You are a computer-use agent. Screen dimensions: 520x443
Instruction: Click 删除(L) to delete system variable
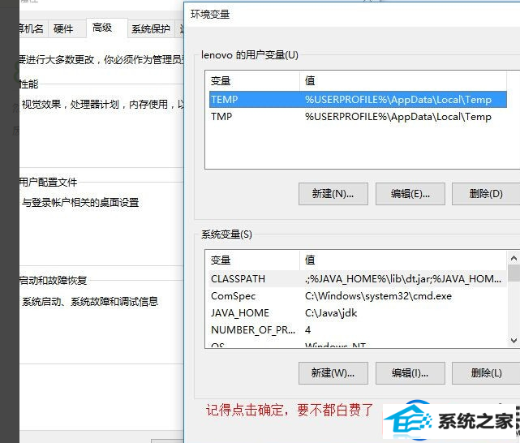coord(486,373)
